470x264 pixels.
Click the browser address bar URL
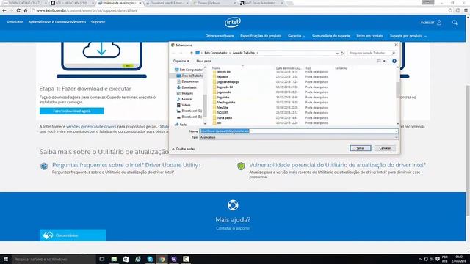[87, 10]
